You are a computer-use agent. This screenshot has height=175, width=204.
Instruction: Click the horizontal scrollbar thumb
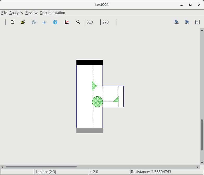pyautogui.click(x=41, y=167)
